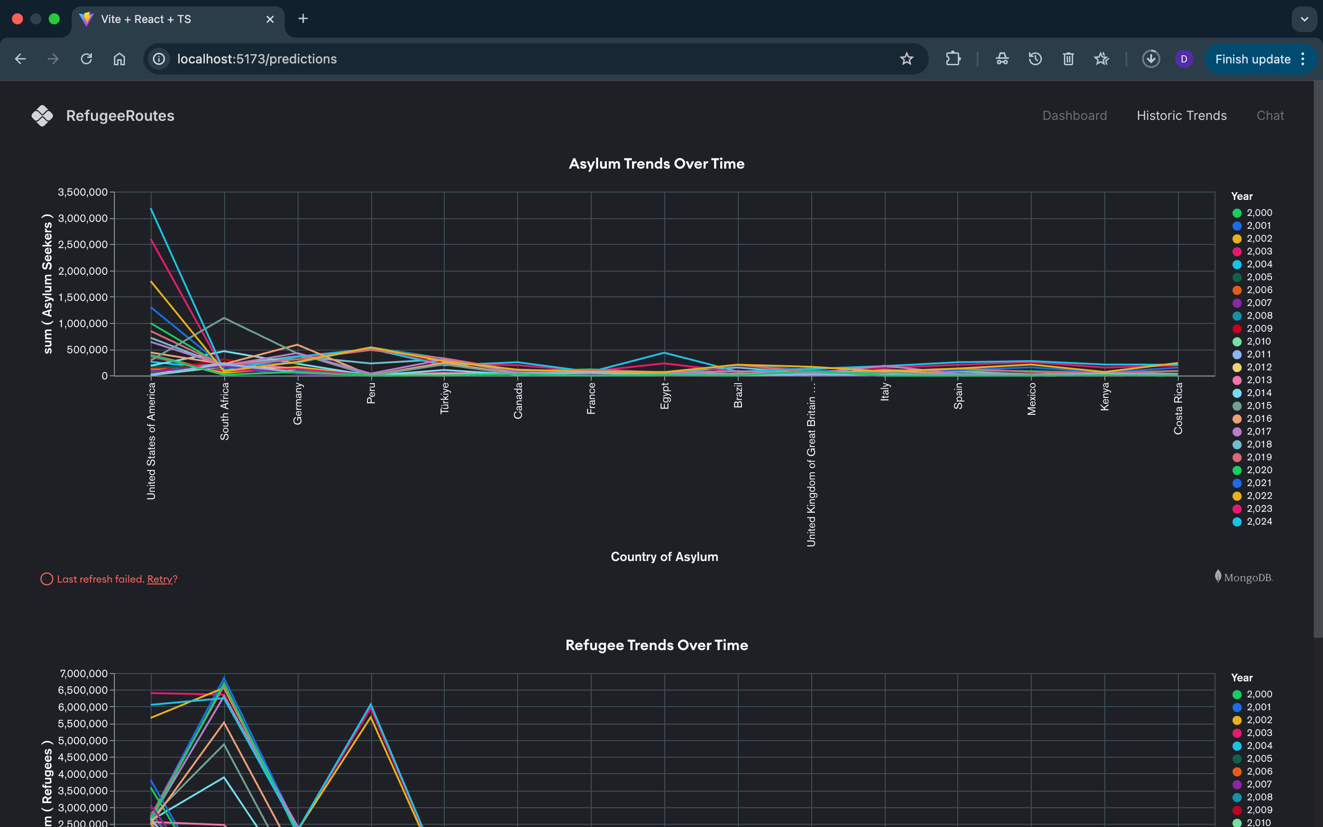Open the downloads arrow icon

[x=1151, y=59]
